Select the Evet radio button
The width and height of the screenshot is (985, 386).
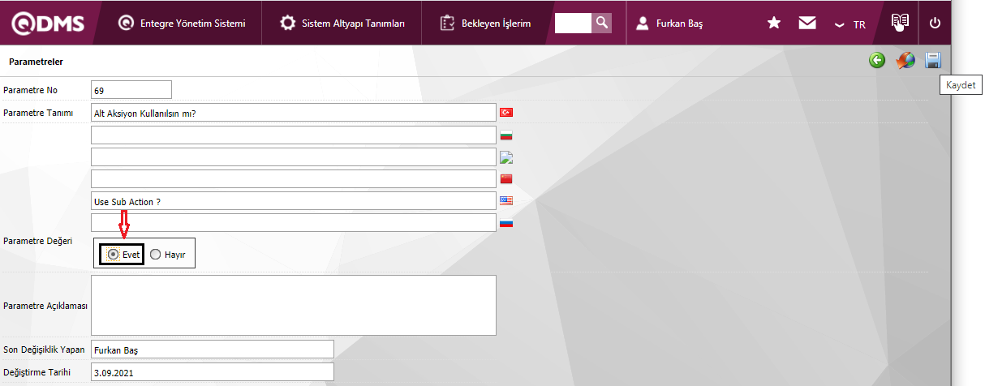tap(113, 254)
